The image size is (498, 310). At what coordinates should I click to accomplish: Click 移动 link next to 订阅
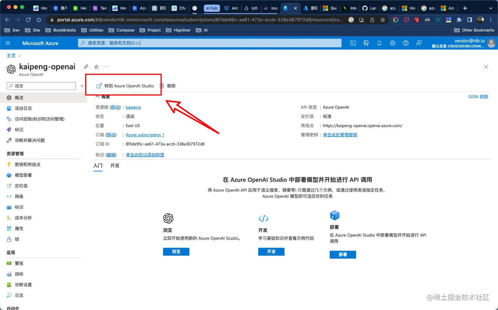tap(111, 135)
